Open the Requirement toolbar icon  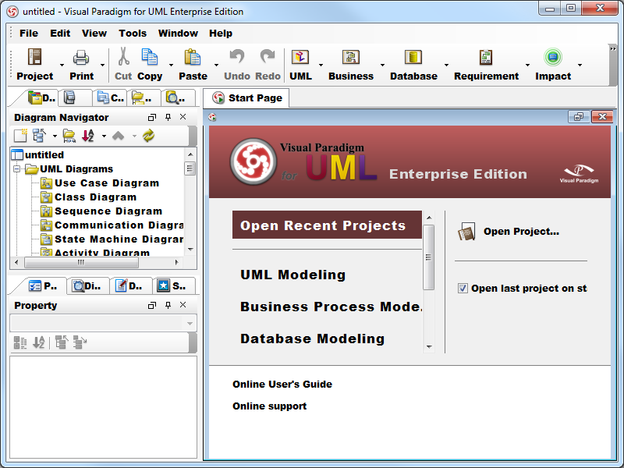click(486, 57)
